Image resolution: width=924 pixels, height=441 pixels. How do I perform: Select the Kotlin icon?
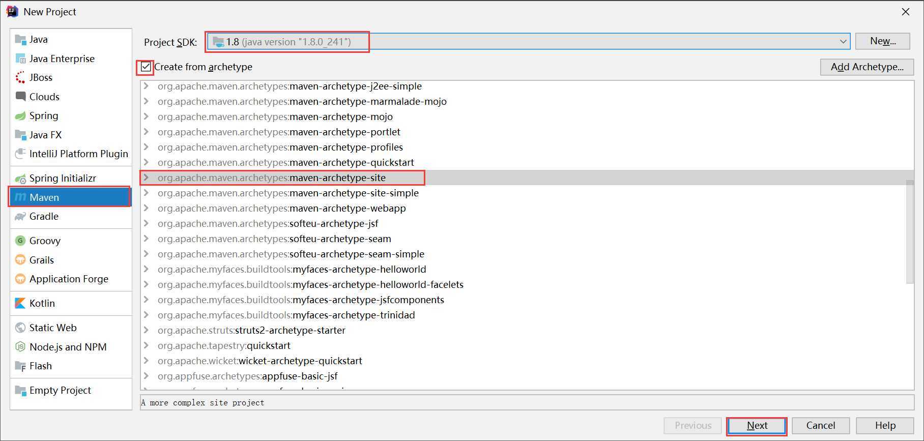click(x=20, y=303)
